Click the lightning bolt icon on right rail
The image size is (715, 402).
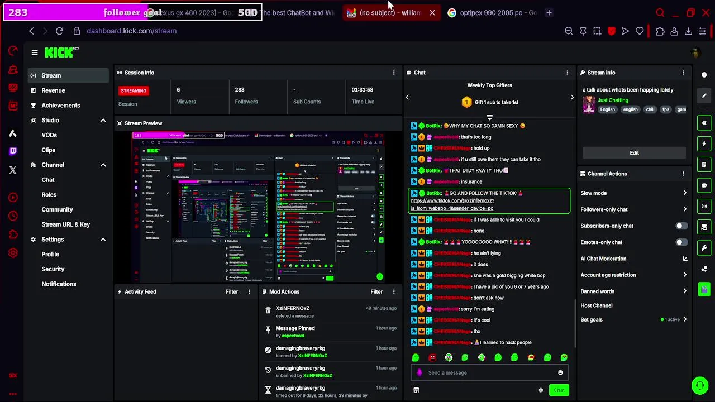[x=704, y=143]
